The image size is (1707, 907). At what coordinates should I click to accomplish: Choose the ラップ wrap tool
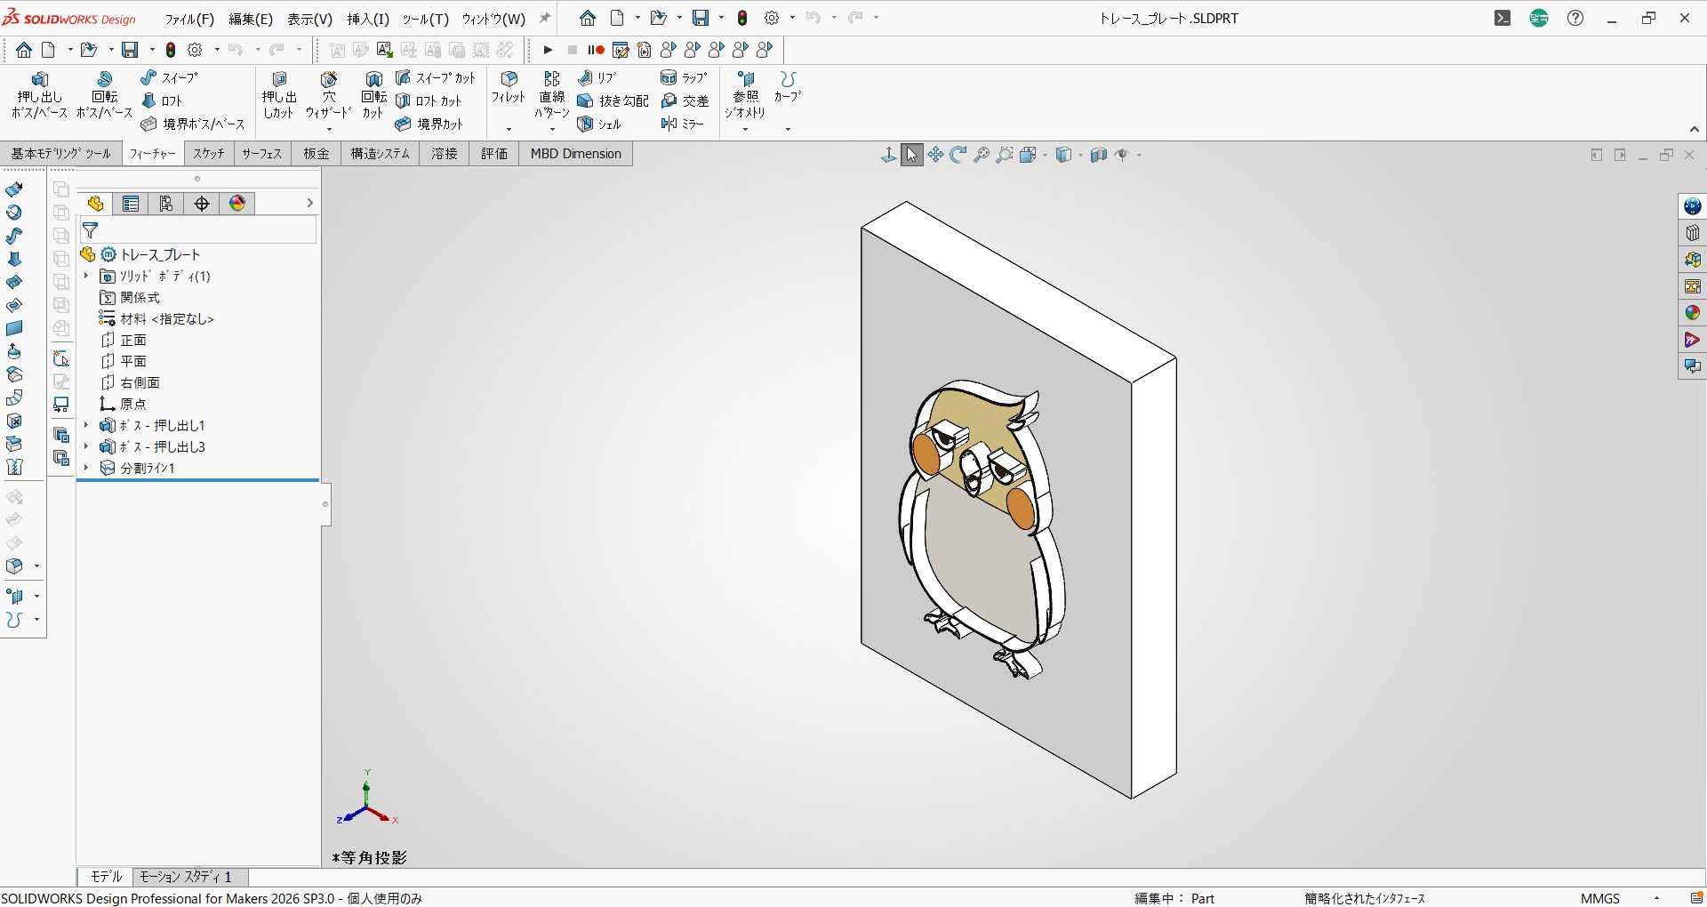click(682, 78)
